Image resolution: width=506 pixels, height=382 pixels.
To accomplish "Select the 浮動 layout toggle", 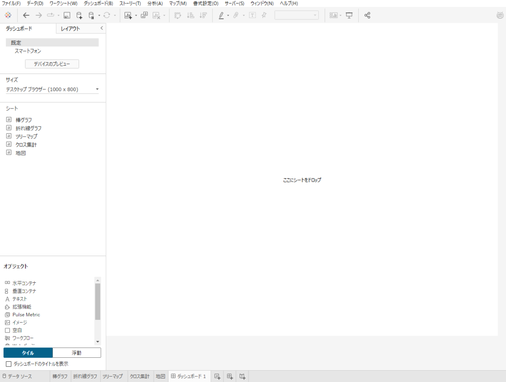I will coord(77,353).
